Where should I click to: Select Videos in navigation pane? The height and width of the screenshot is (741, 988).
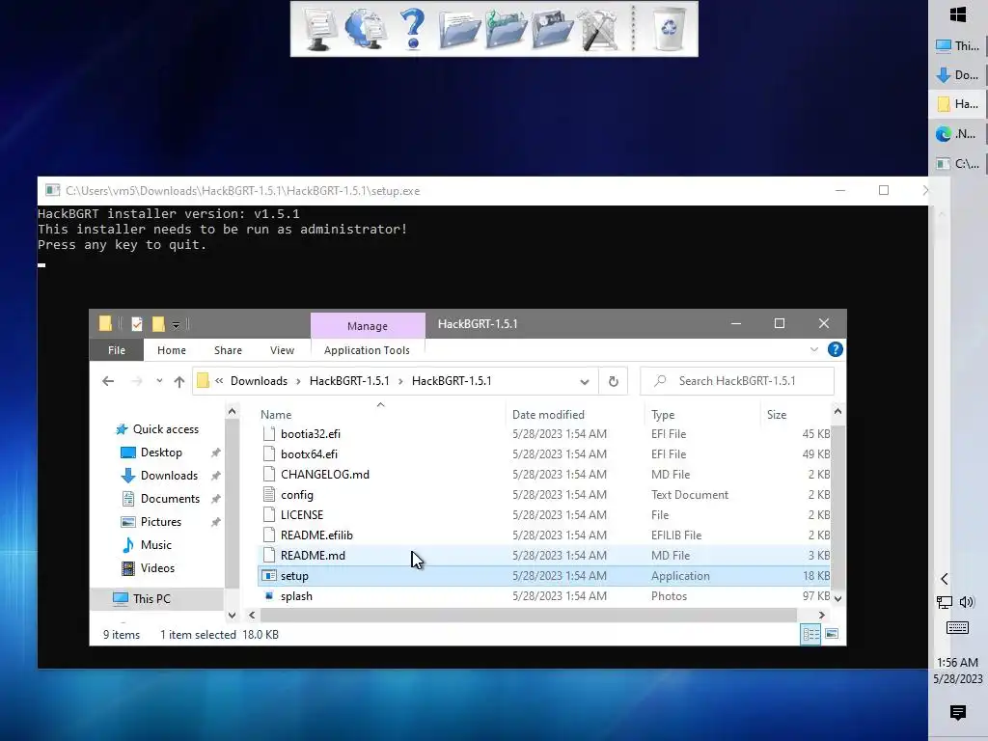(157, 568)
